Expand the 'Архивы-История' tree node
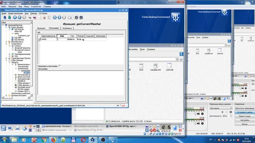255x143 pixels. (x=6, y=95)
